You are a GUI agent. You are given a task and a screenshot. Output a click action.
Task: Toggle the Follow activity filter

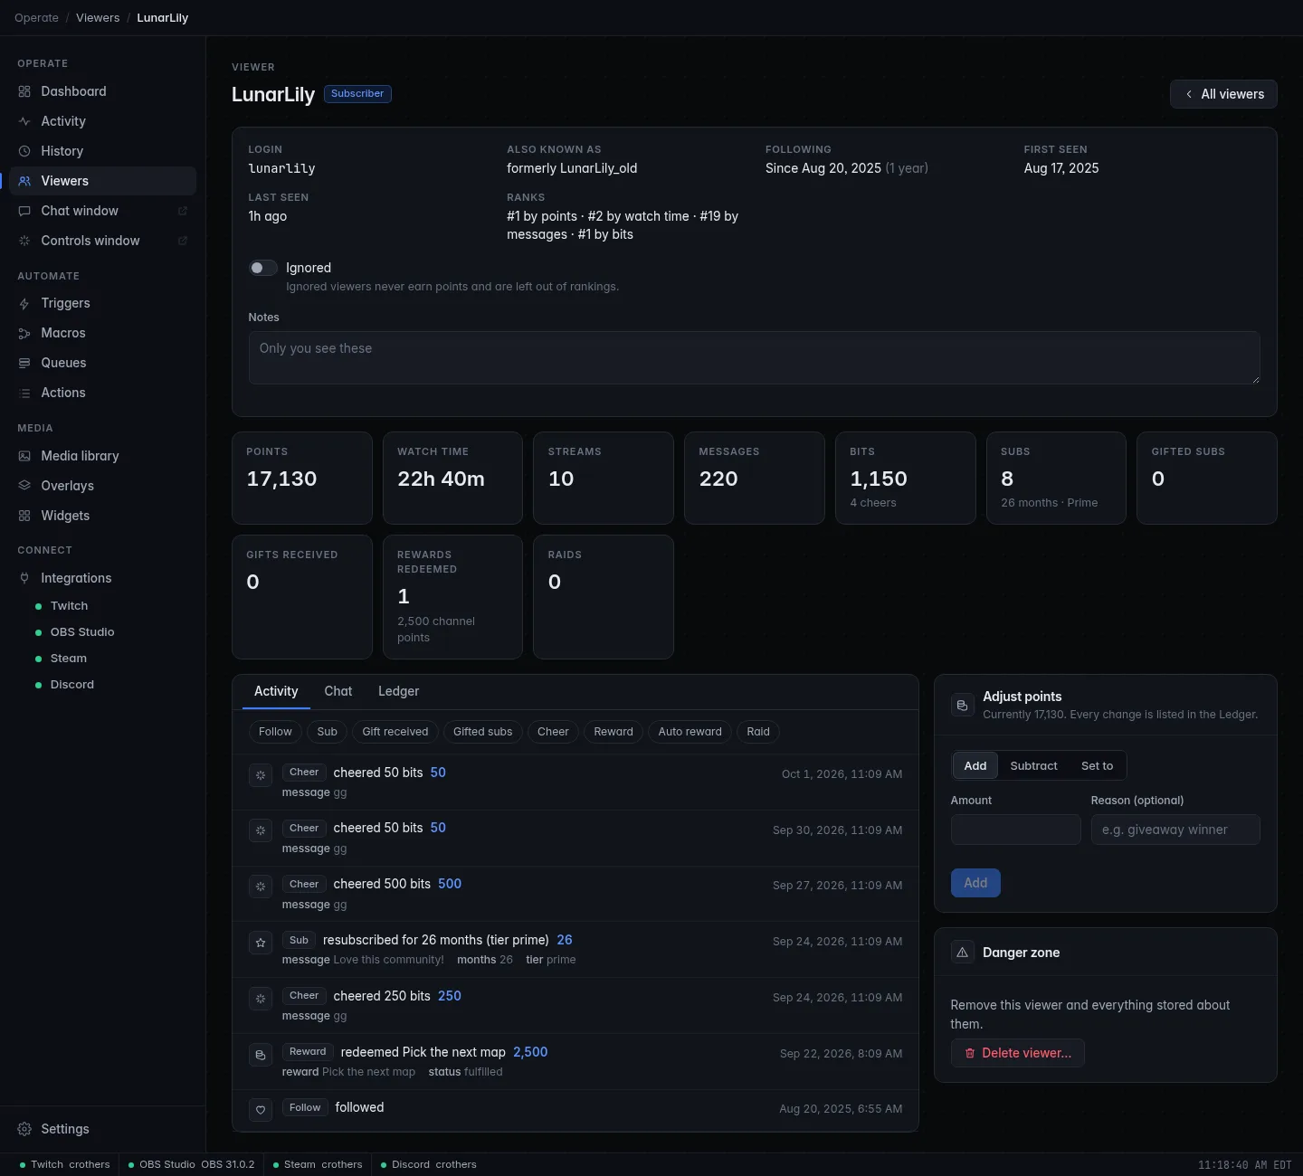pyautogui.click(x=275, y=732)
